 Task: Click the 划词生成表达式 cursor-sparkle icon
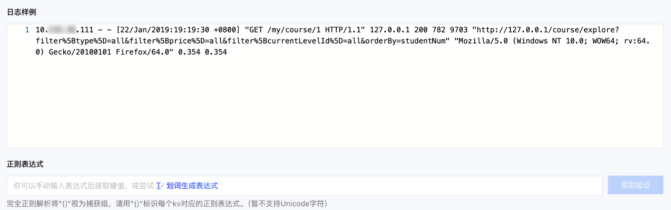(x=159, y=186)
